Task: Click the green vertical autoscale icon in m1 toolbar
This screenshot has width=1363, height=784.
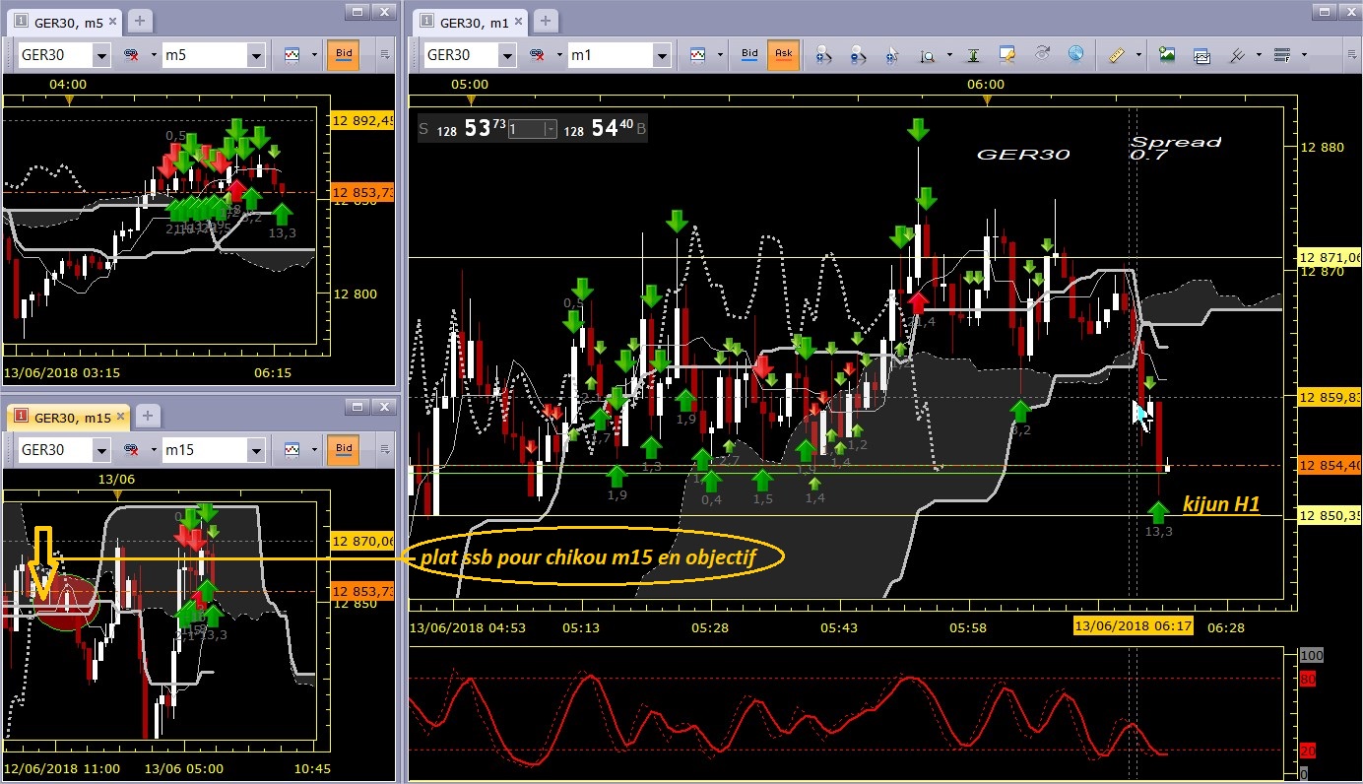Action: (973, 55)
